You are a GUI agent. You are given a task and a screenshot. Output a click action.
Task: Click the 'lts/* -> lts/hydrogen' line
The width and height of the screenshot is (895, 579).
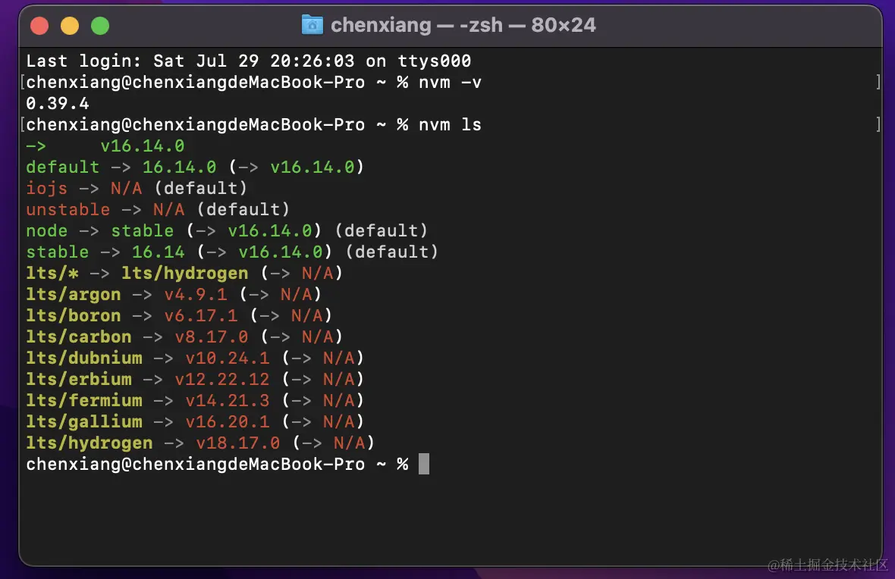pyautogui.click(x=184, y=273)
